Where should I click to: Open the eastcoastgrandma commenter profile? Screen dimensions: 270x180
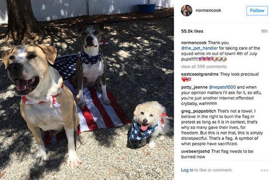click(x=200, y=74)
